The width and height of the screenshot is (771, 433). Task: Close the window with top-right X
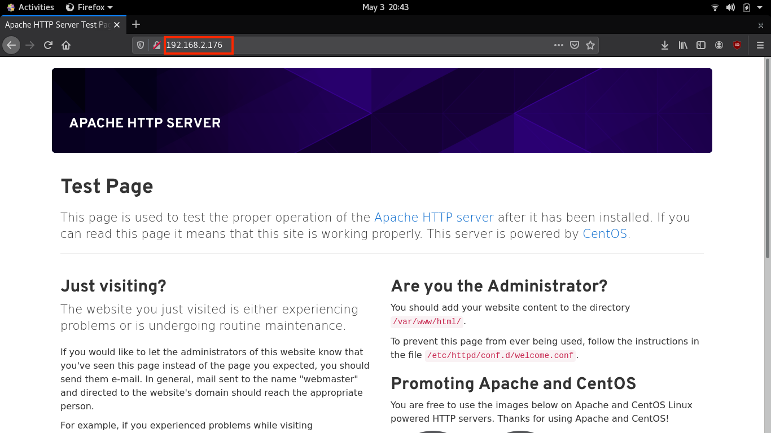click(761, 25)
